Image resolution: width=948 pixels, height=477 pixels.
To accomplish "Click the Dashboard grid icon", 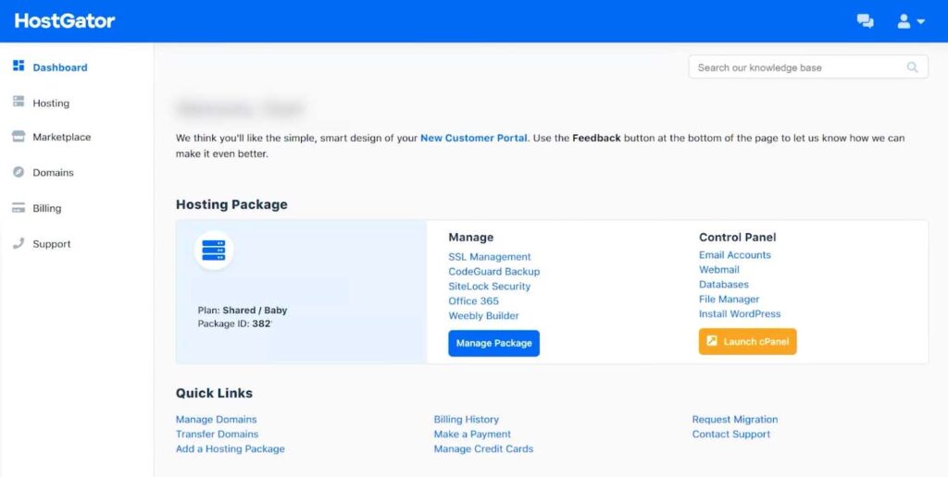I will 19,66.
